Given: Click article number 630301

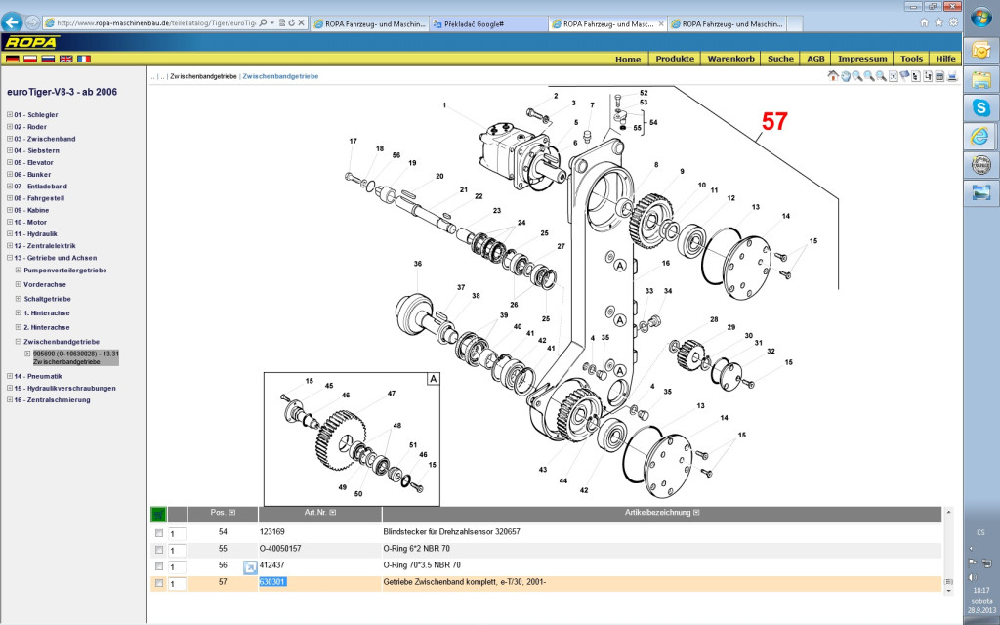Looking at the screenshot, I should point(272,582).
